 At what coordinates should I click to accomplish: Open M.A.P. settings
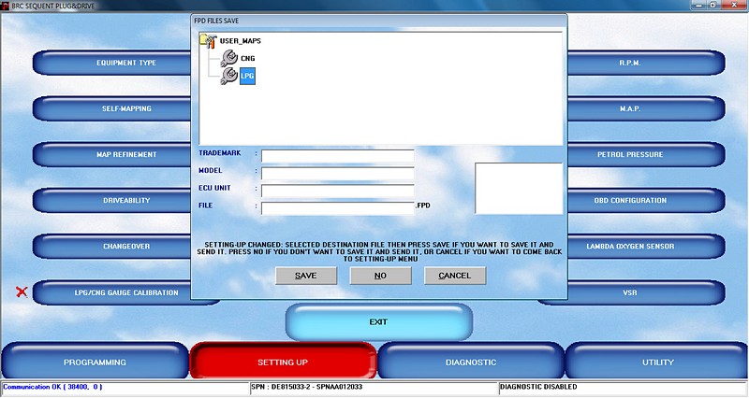tap(646, 108)
